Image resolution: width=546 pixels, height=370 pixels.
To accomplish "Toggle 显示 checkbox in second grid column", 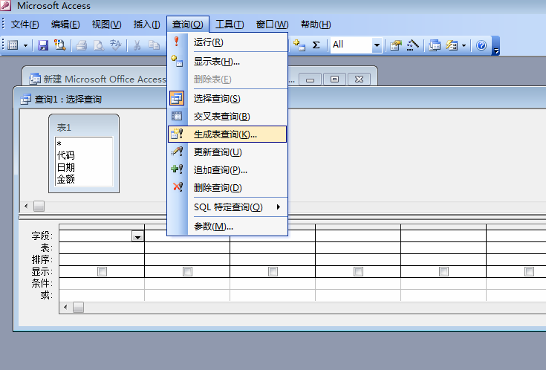I will tap(187, 271).
